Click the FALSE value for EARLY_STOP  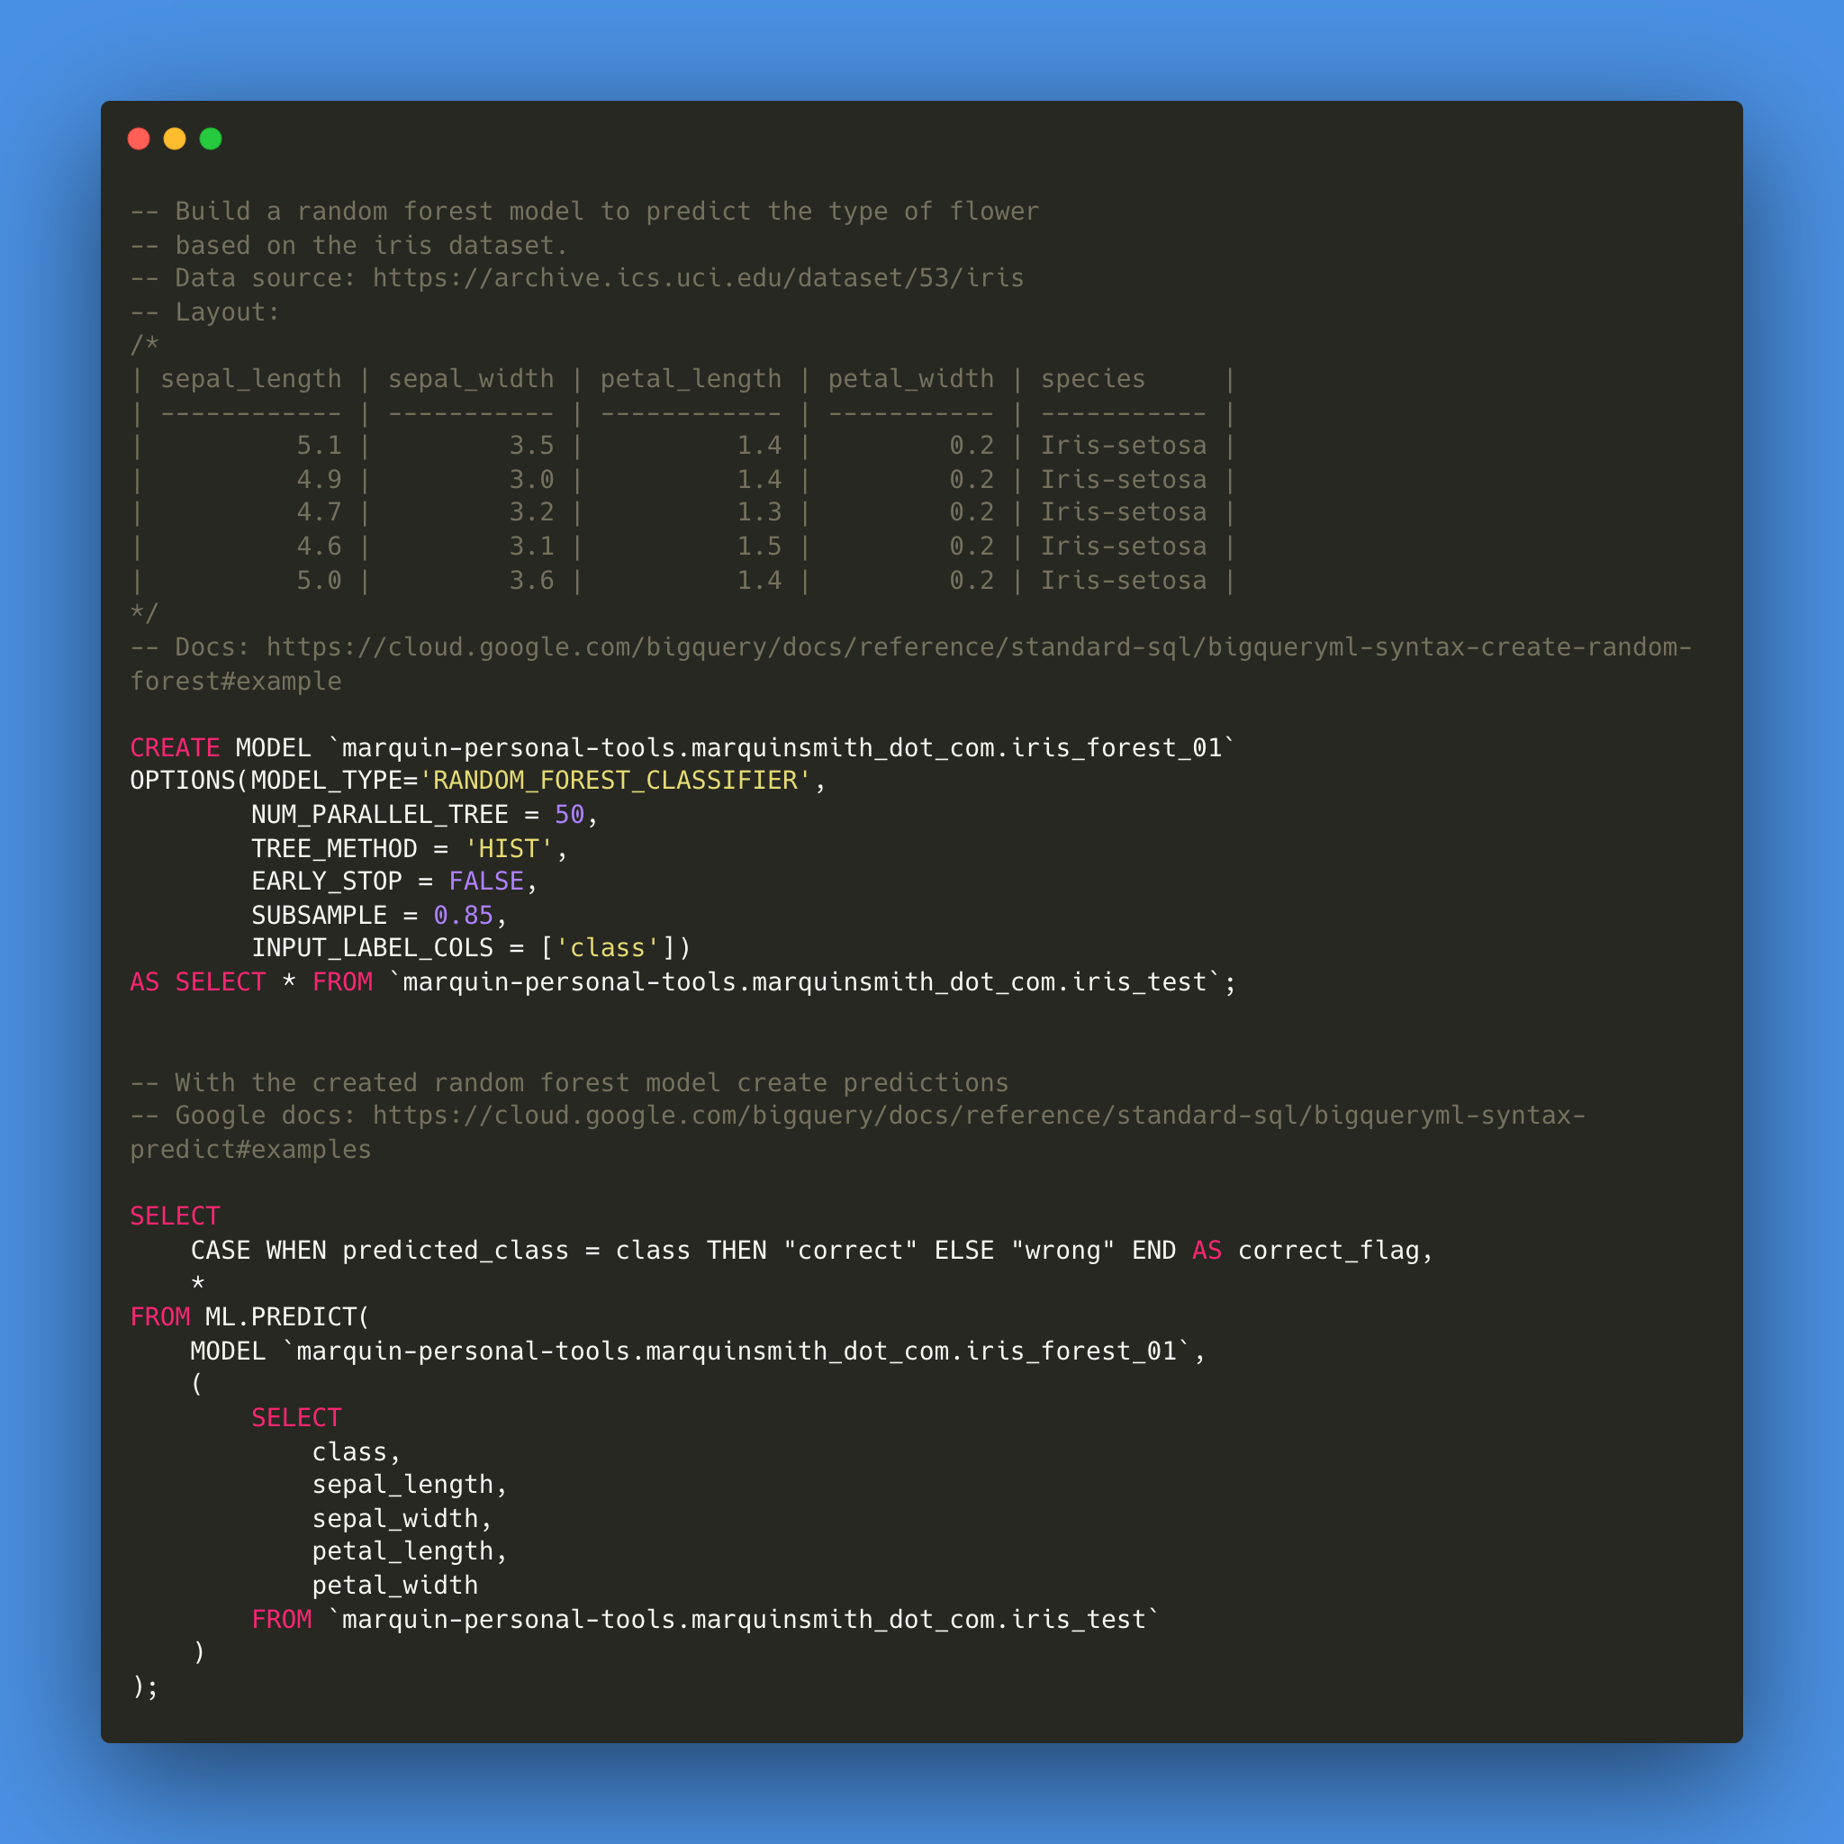click(486, 881)
